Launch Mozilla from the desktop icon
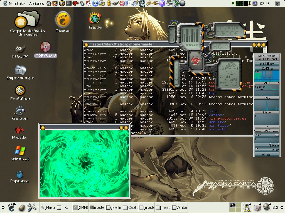The height and width of the screenshot is (213, 285). (19, 133)
